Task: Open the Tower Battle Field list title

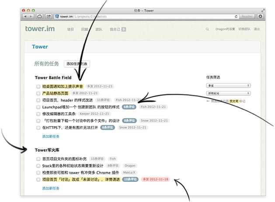Action: pos(53,77)
